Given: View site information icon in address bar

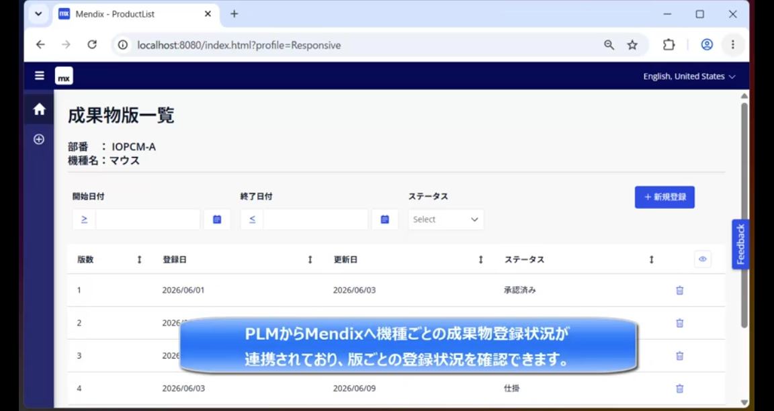Looking at the screenshot, I should pyautogui.click(x=123, y=46).
